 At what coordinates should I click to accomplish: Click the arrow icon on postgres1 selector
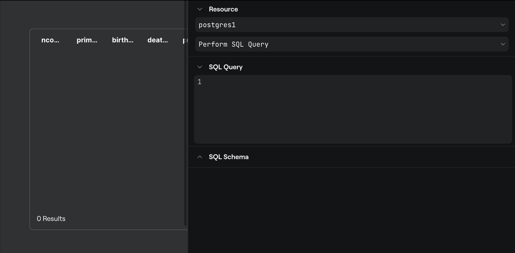click(x=503, y=25)
